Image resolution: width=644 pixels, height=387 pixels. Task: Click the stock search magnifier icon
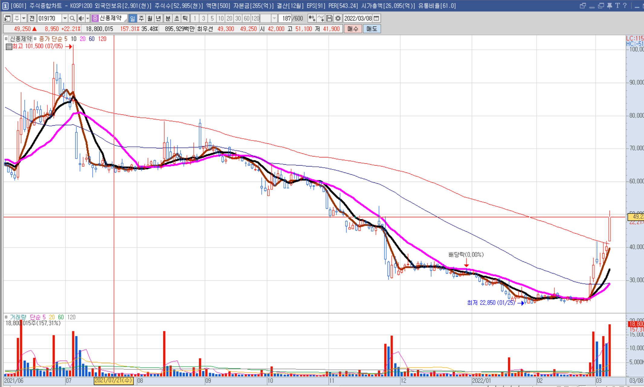click(x=72, y=18)
